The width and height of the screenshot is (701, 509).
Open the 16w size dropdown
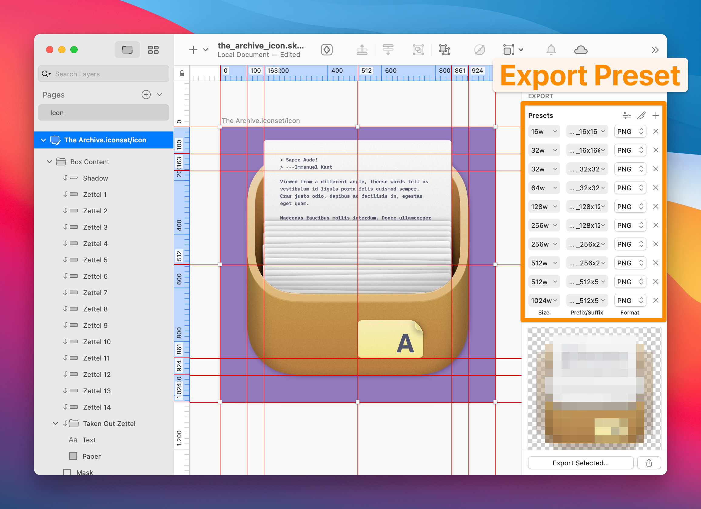[544, 131]
